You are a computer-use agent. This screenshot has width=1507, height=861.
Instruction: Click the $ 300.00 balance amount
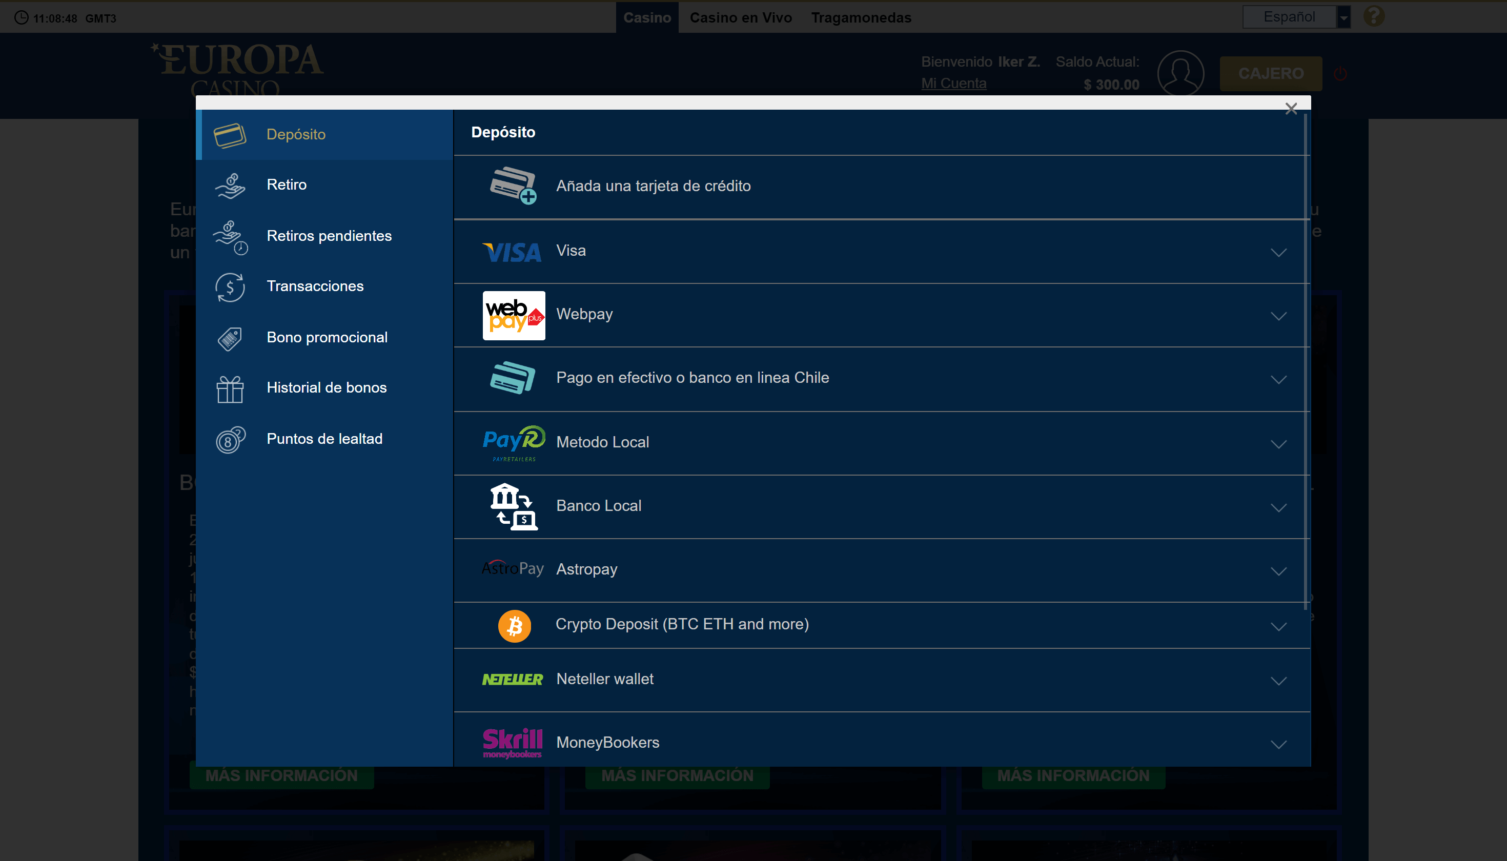1111,85
